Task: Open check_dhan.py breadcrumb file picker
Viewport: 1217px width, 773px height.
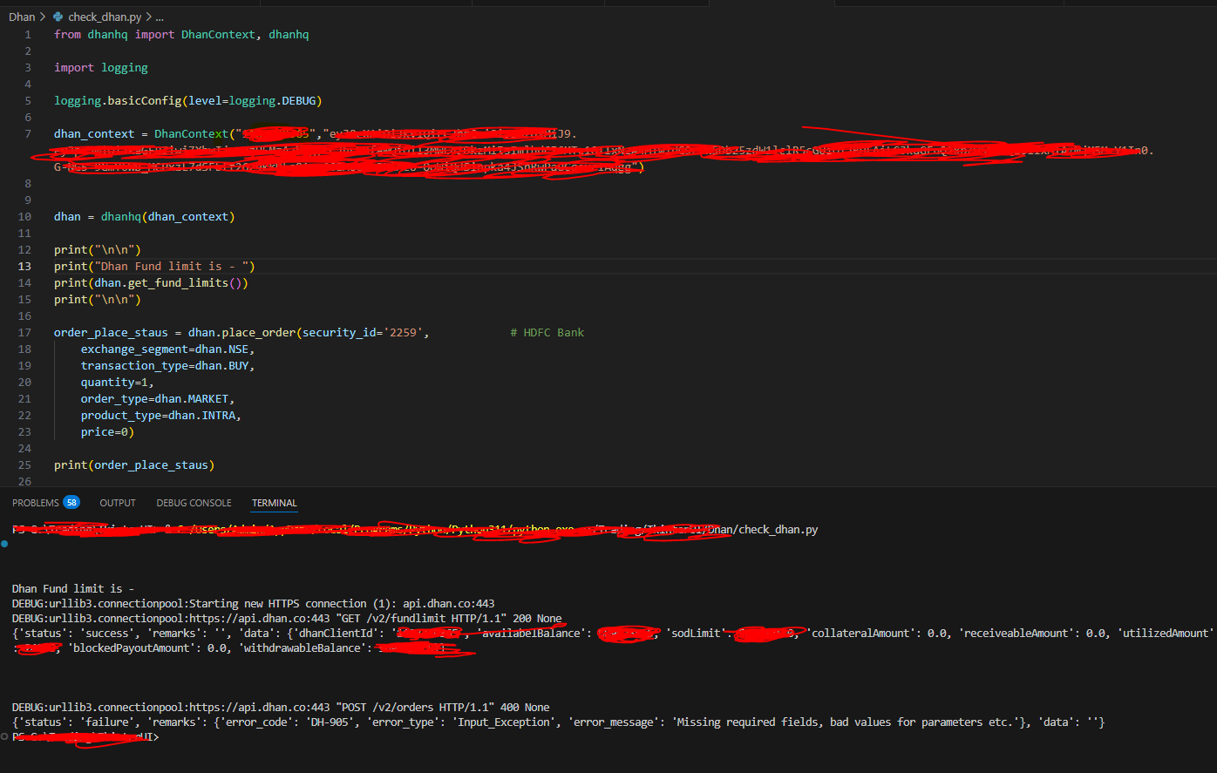Action: point(104,17)
